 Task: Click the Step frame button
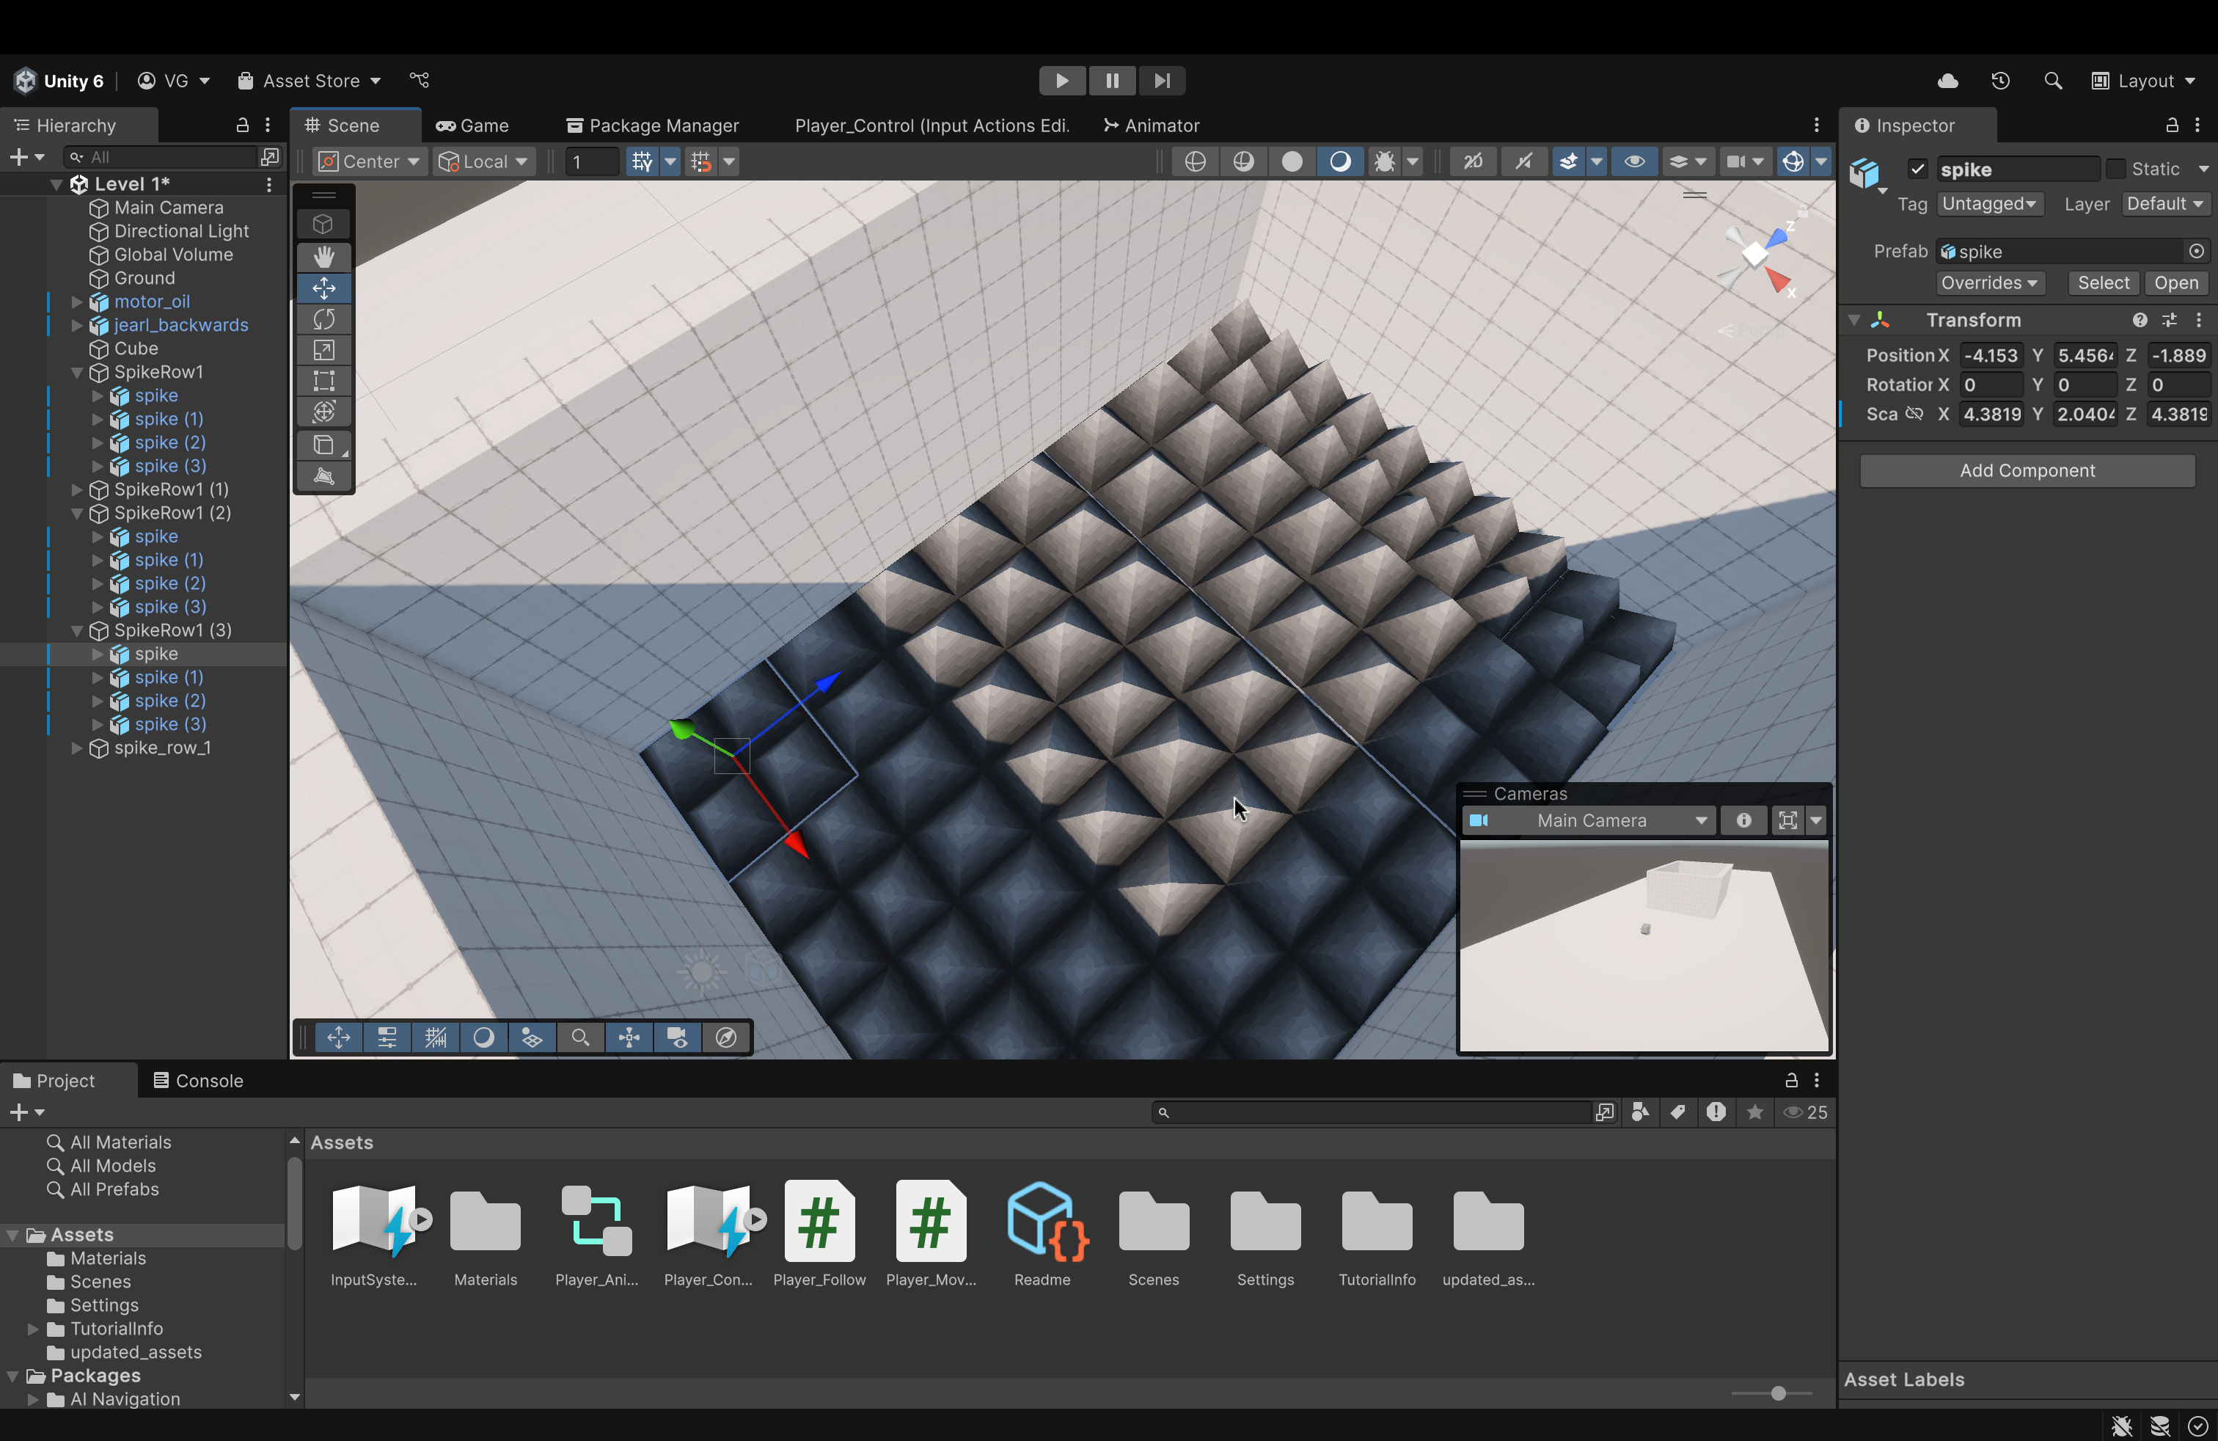[1162, 81]
